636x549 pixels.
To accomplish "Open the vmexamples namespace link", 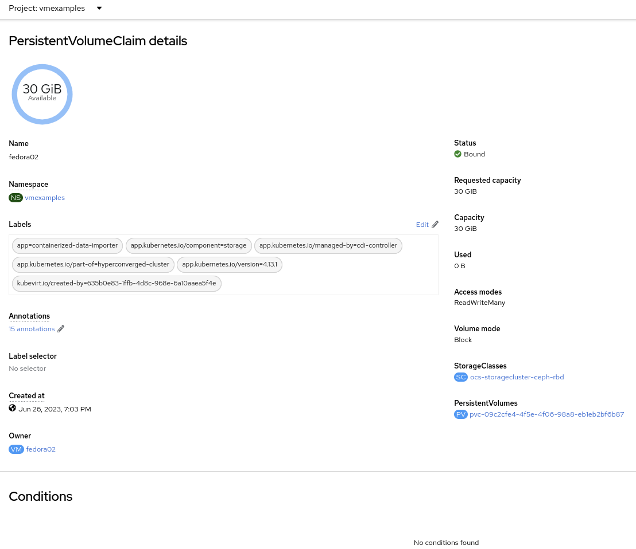I will pos(45,198).
